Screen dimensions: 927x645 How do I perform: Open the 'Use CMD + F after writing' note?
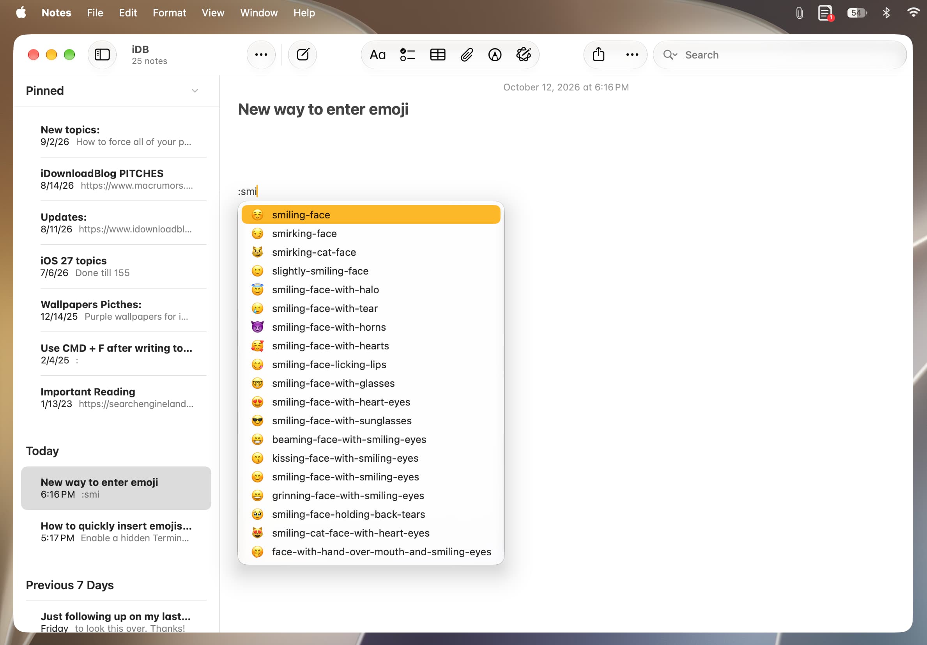coord(116,353)
